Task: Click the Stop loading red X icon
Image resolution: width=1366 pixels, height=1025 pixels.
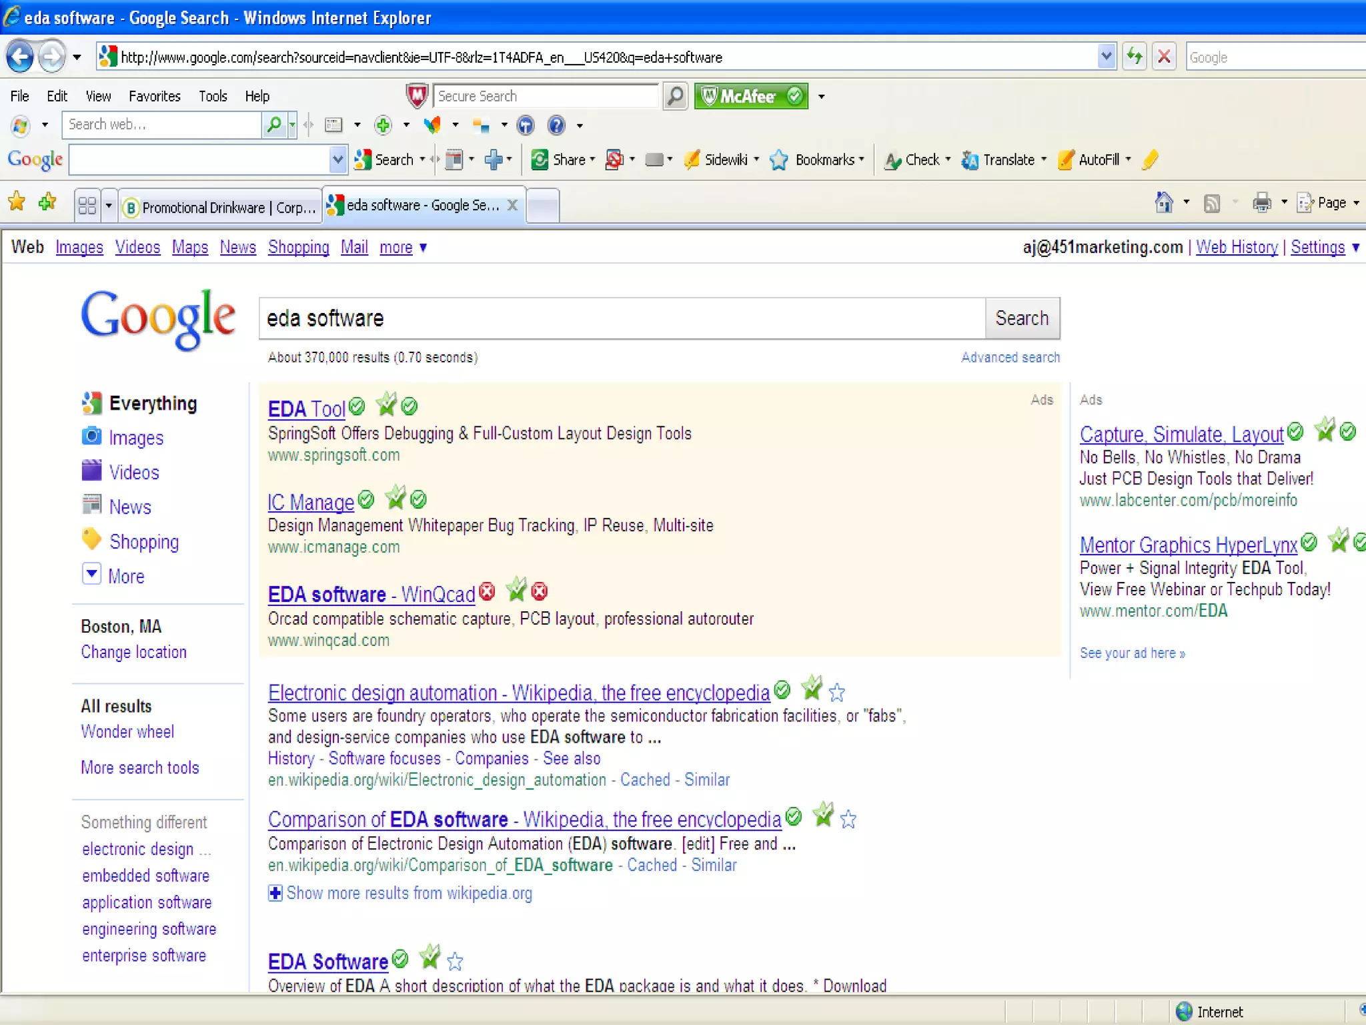Action: click(1164, 57)
